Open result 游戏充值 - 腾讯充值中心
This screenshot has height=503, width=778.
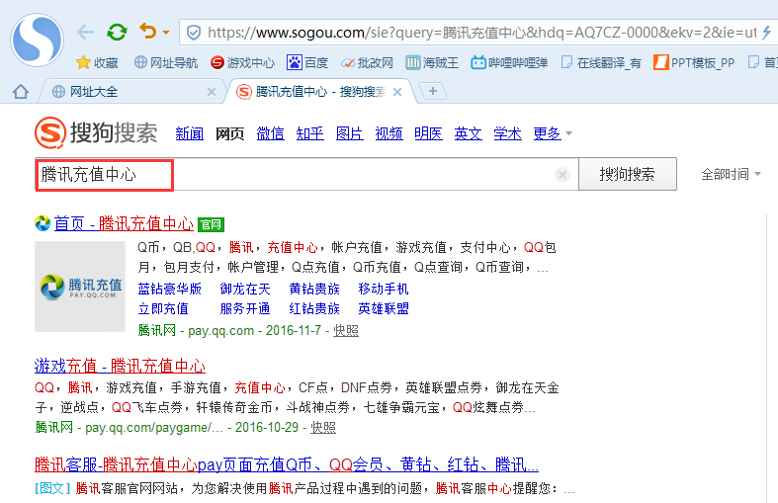(x=120, y=366)
